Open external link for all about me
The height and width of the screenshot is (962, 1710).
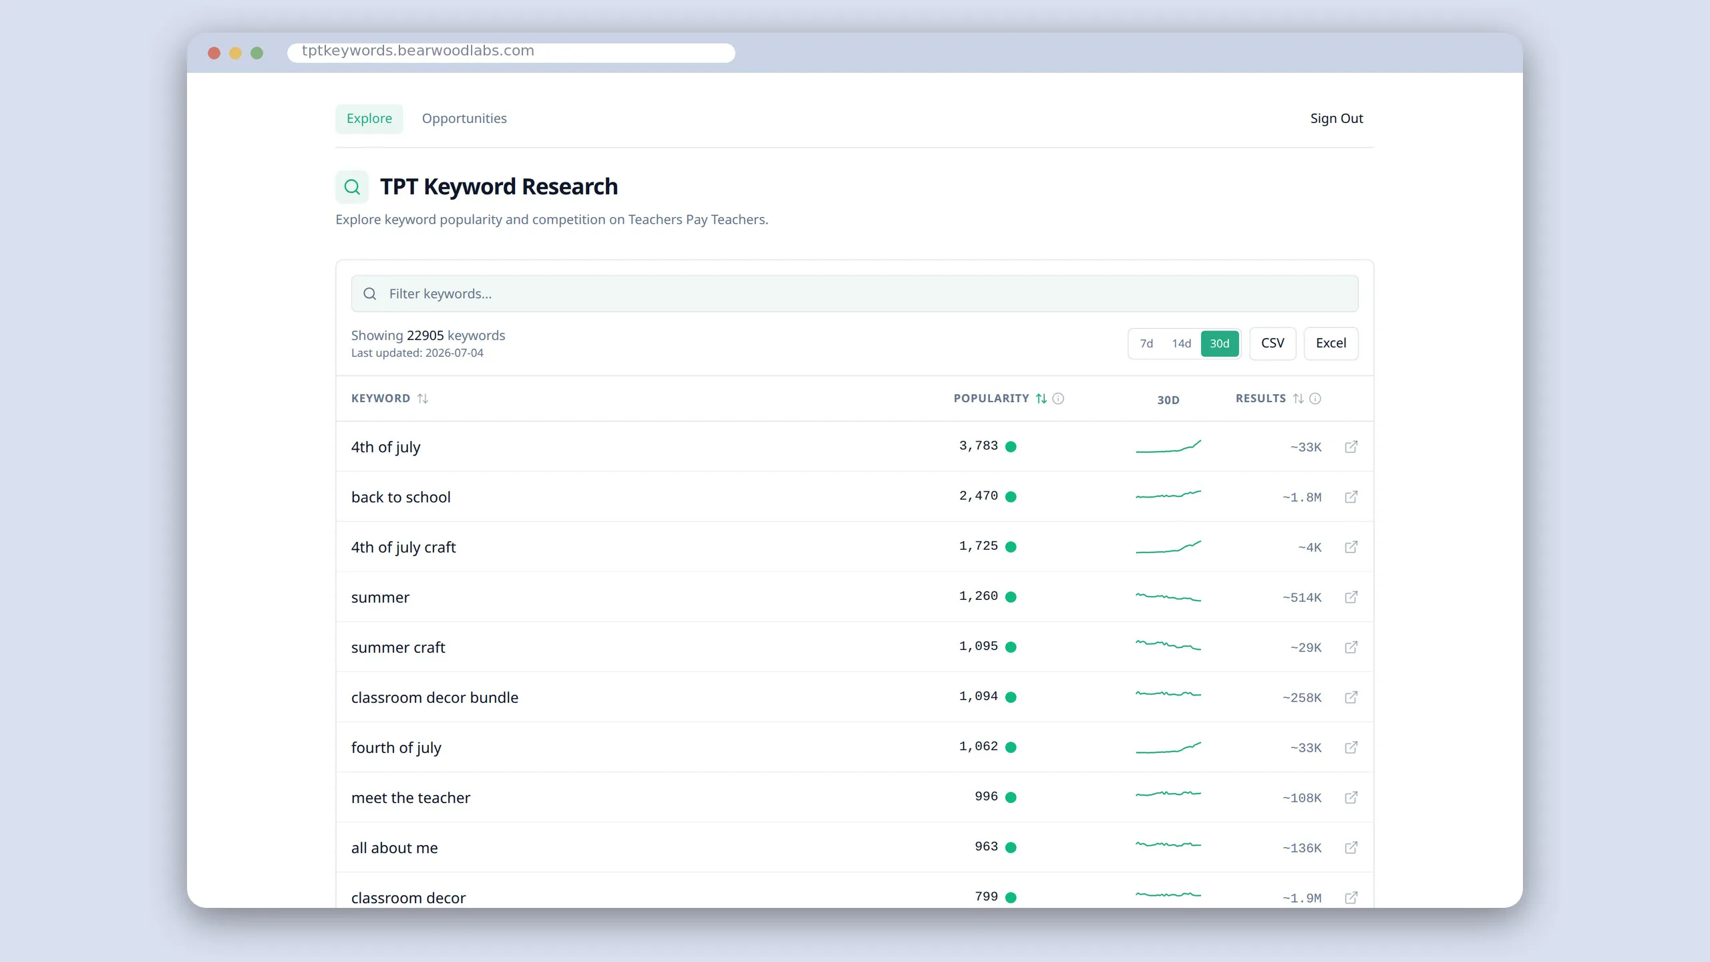(1351, 848)
